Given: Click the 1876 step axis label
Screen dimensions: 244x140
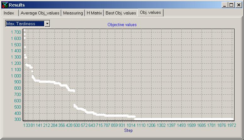Looking at the screenshot, I should (x=221, y=125).
